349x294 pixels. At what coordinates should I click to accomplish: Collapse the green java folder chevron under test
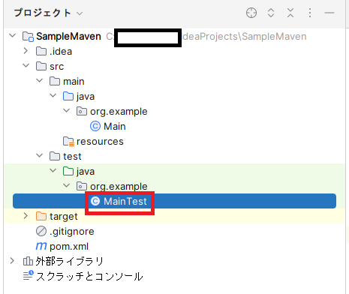53,170
